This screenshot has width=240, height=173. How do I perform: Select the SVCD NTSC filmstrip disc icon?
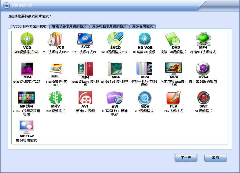(x=115, y=41)
